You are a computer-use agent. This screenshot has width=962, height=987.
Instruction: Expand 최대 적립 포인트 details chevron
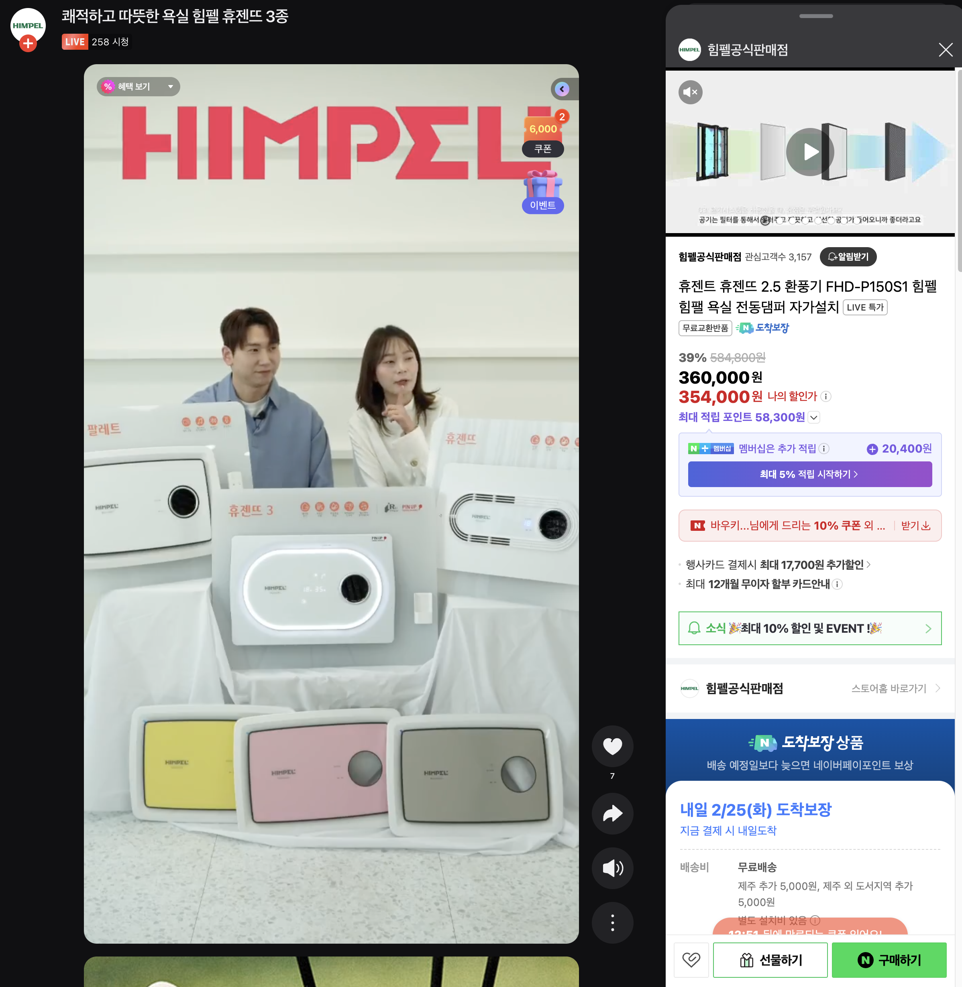pos(813,417)
